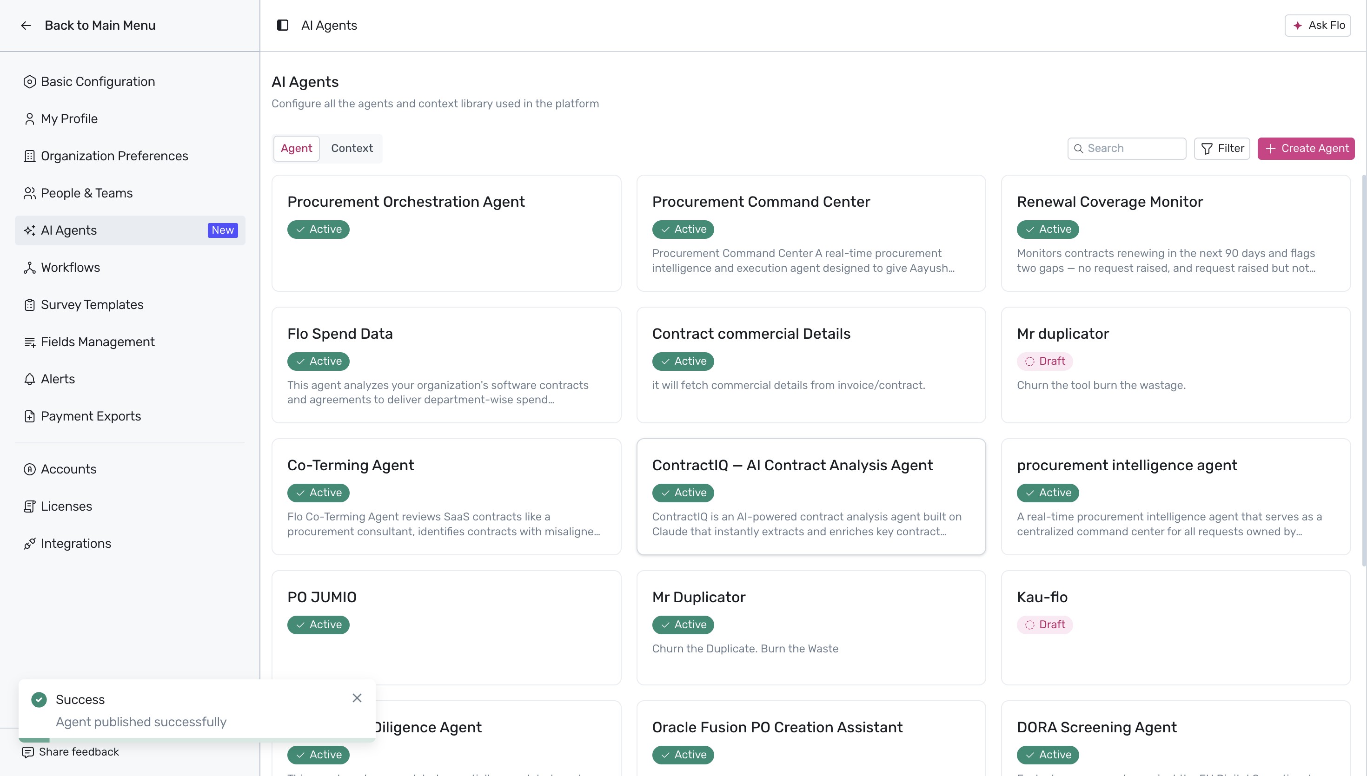Click the Ask Flo button
The width and height of the screenshot is (1367, 776).
[1318, 26]
